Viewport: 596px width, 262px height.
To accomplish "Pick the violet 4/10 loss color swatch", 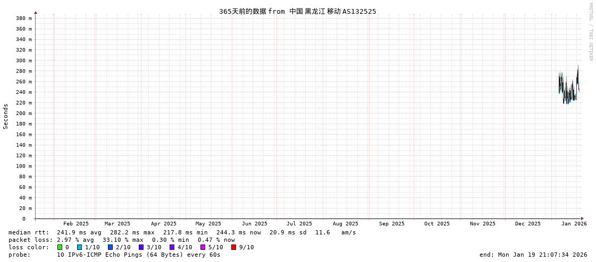I will coord(172,247).
